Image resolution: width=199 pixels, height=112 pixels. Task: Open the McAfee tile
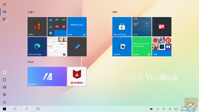pos(77,76)
